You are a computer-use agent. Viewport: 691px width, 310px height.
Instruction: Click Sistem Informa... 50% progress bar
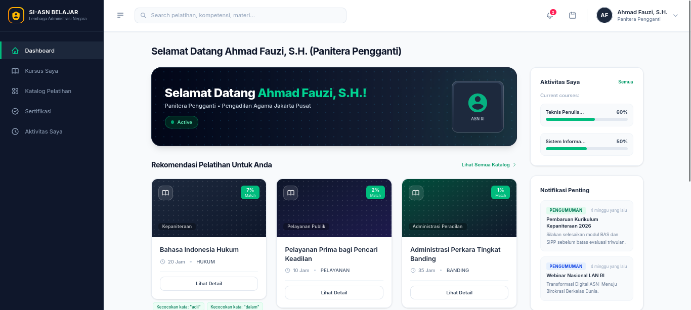tap(587, 149)
